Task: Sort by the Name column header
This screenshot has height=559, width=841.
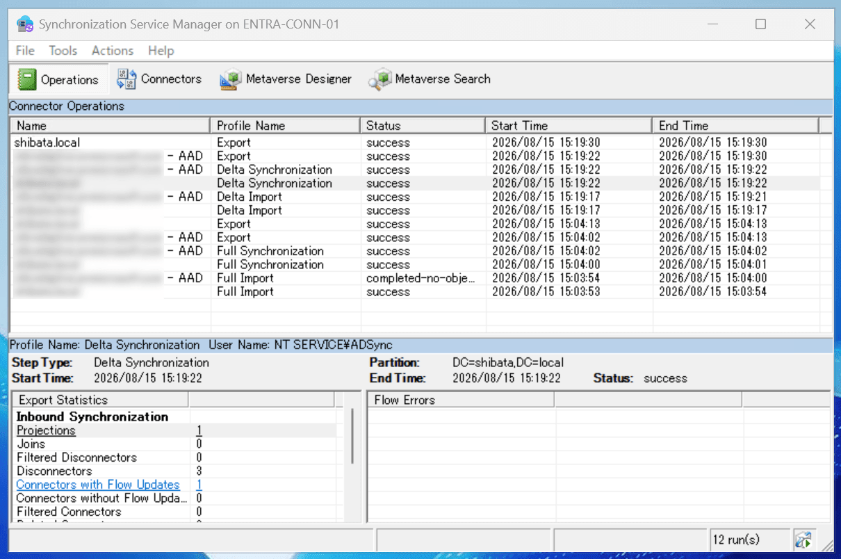Action: (x=110, y=125)
